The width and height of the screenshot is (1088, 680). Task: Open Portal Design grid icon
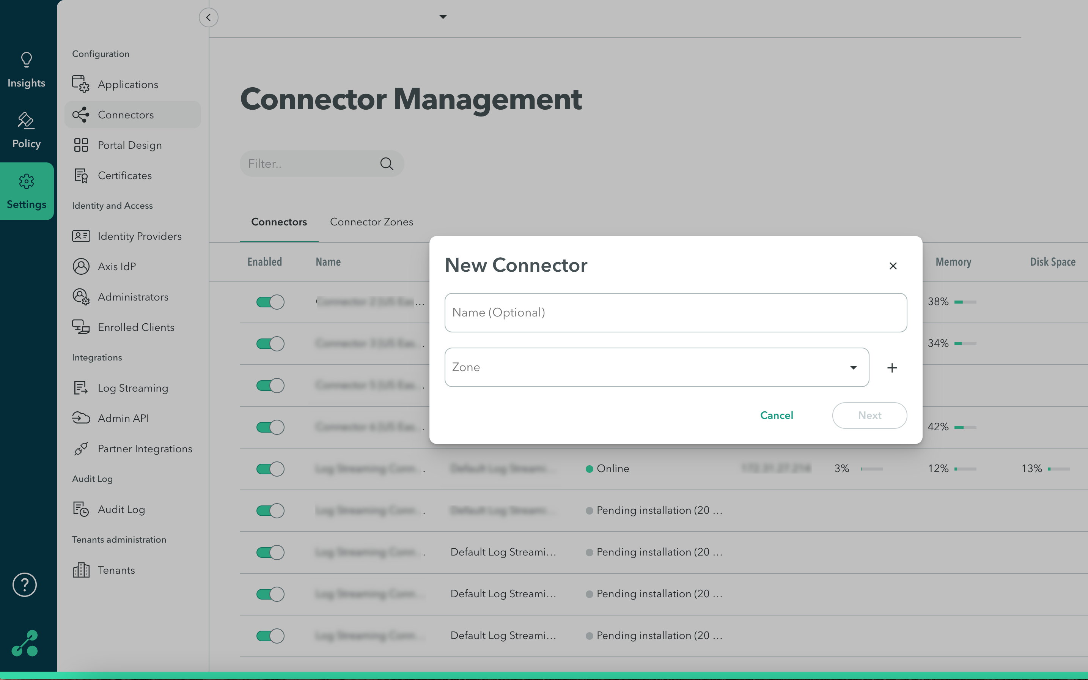pos(81,145)
